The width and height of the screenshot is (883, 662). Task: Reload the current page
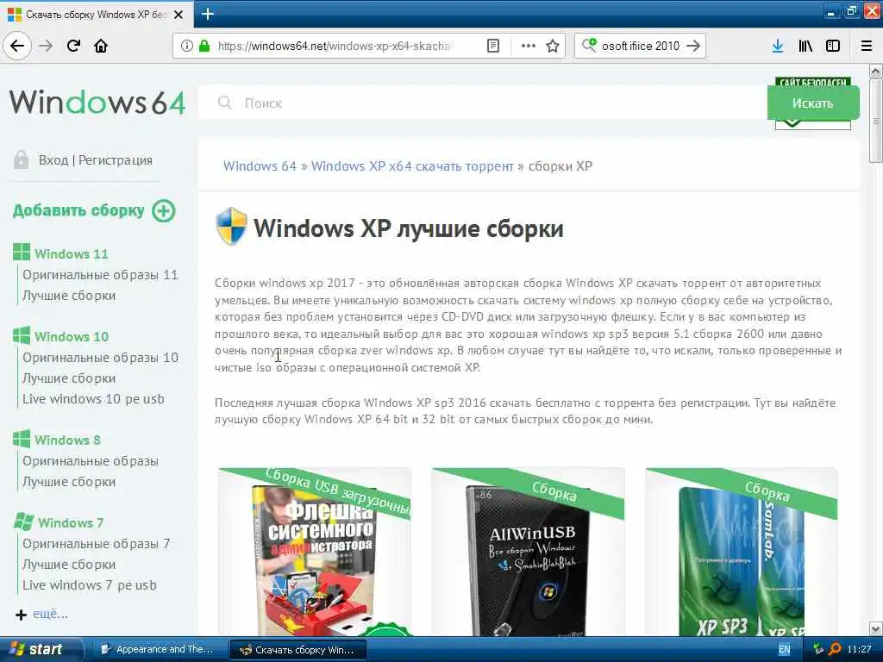click(73, 46)
